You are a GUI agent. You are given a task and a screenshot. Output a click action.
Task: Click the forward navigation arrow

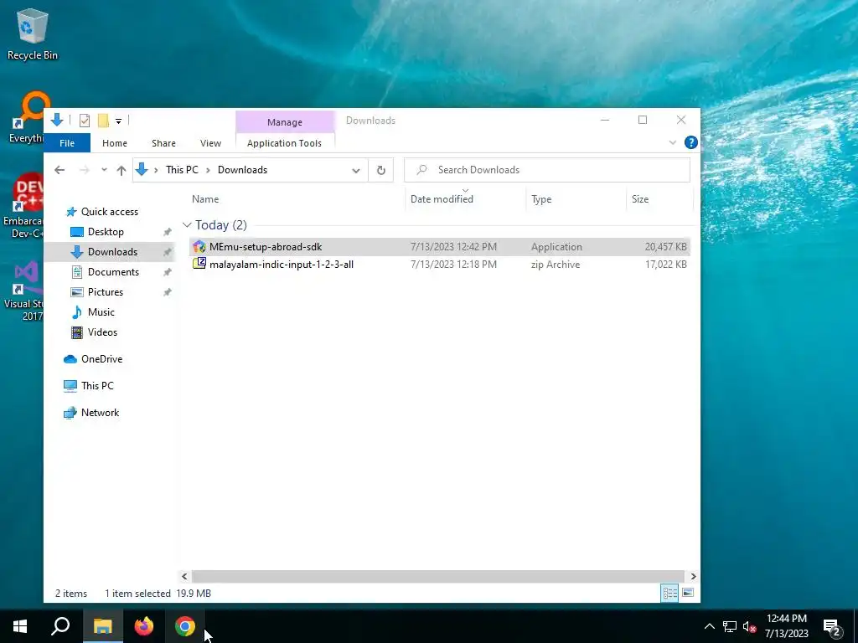coord(84,170)
